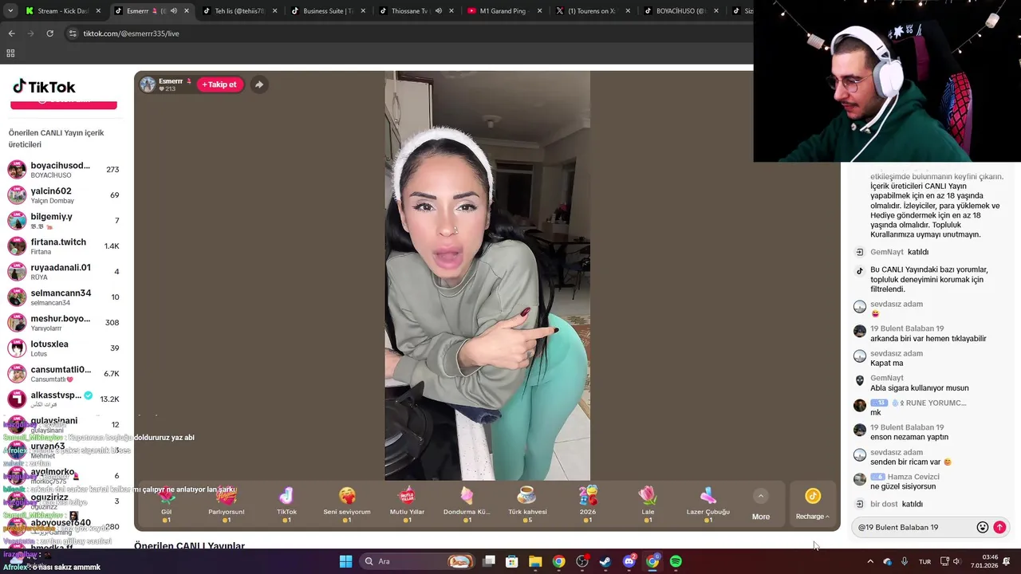Send the Dondurma Külahı gift

click(467, 502)
